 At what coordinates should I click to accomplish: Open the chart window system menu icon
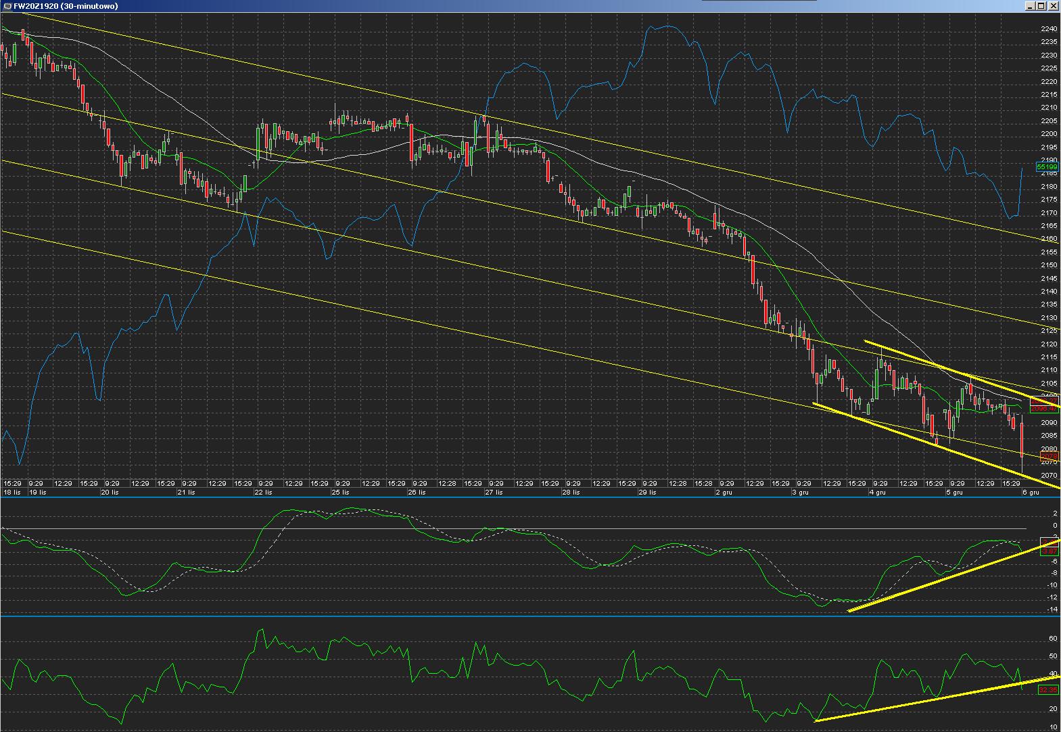(x=7, y=6)
